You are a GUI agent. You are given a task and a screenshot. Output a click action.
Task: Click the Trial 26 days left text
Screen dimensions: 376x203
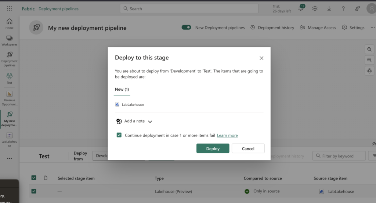click(x=282, y=9)
